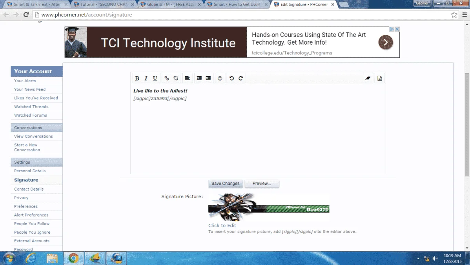Open People You Follow link

(32, 224)
